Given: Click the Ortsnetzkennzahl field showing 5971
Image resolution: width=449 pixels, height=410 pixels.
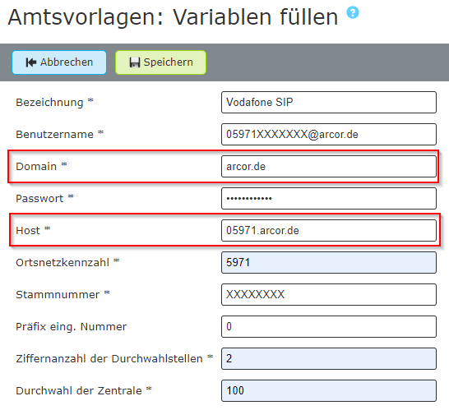Looking at the screenshot, I should (x=329, y=262).
